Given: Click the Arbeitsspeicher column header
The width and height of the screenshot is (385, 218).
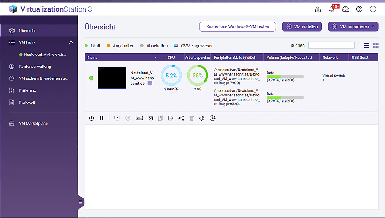Looking at the screenshot, I should tap(198, 58).
